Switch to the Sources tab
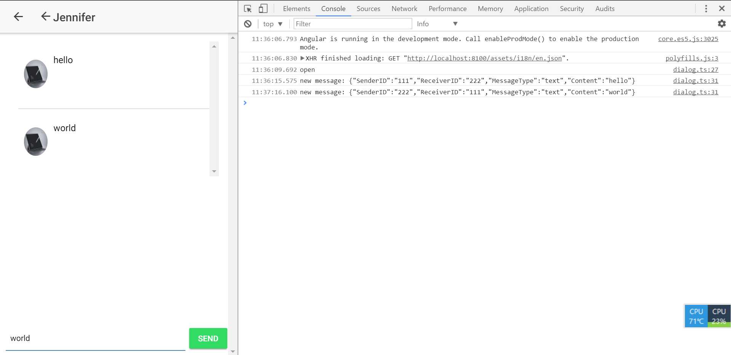 point(368,8)
